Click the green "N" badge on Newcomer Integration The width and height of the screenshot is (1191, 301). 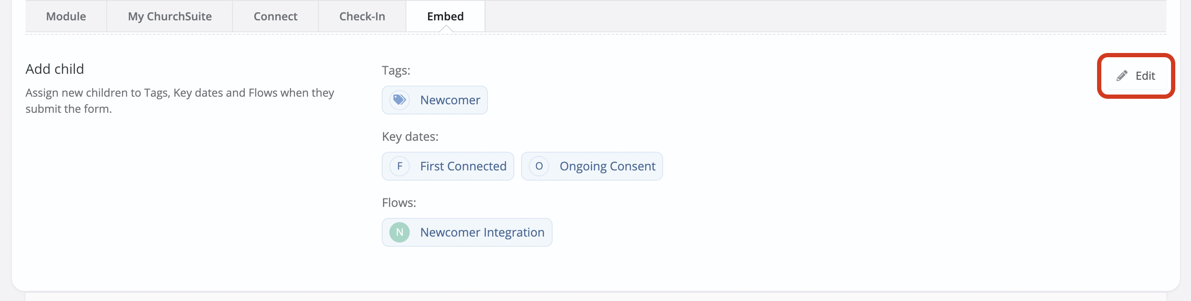pyautogui.click(x=400, y=232)
